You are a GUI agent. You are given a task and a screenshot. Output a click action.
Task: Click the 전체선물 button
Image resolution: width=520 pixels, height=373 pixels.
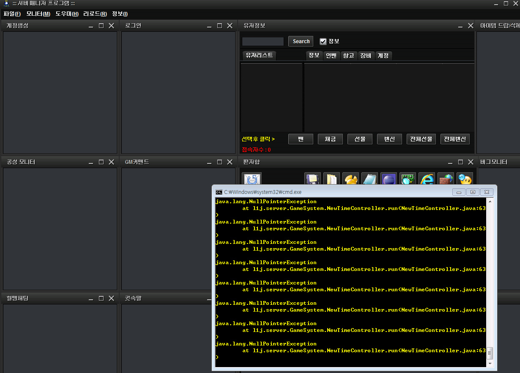pos(421,139)
